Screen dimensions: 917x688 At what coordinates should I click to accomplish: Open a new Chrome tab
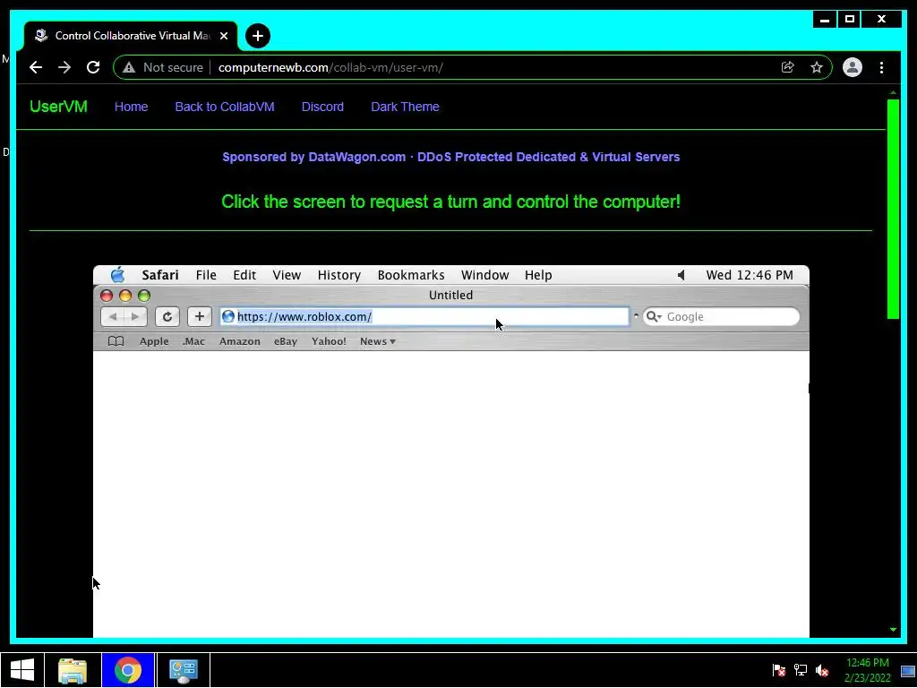coord(257,36)
